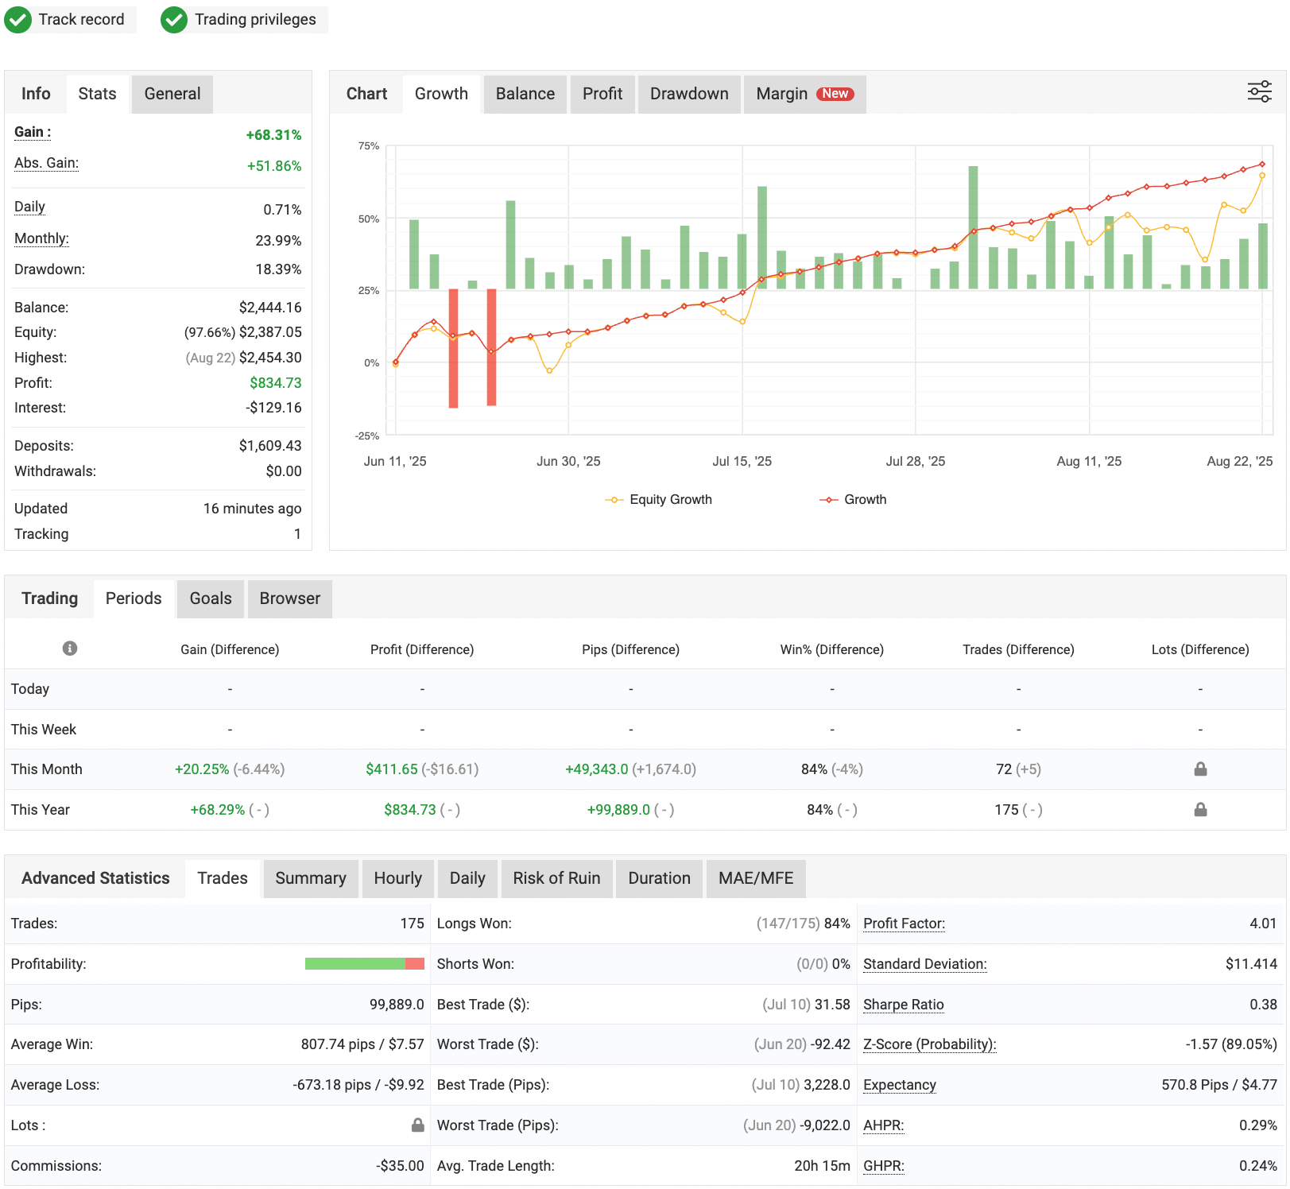Click the $1,609.43 deposits value

pyautogui.click(x=270, y=446)
